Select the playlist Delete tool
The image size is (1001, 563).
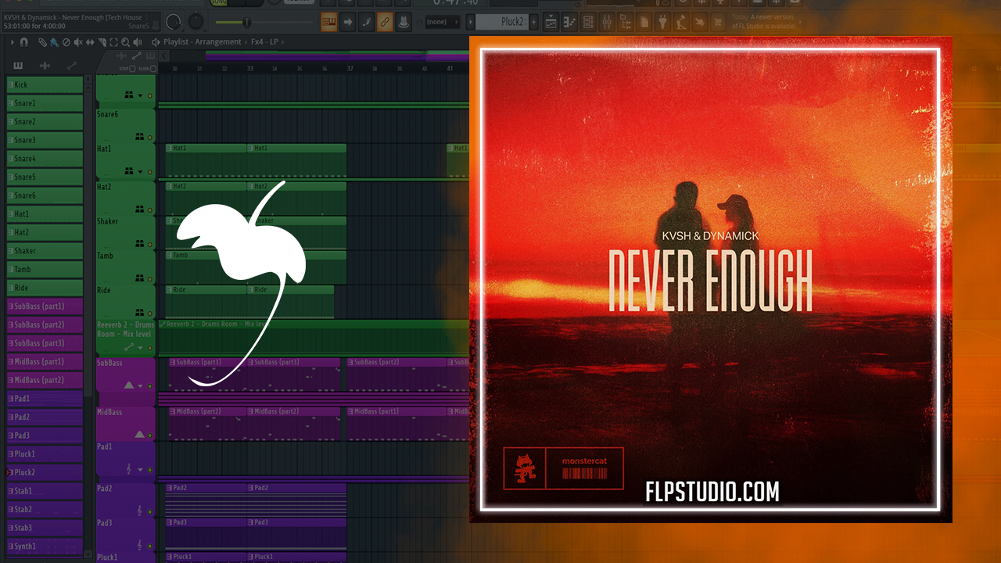tap(66, 42)
